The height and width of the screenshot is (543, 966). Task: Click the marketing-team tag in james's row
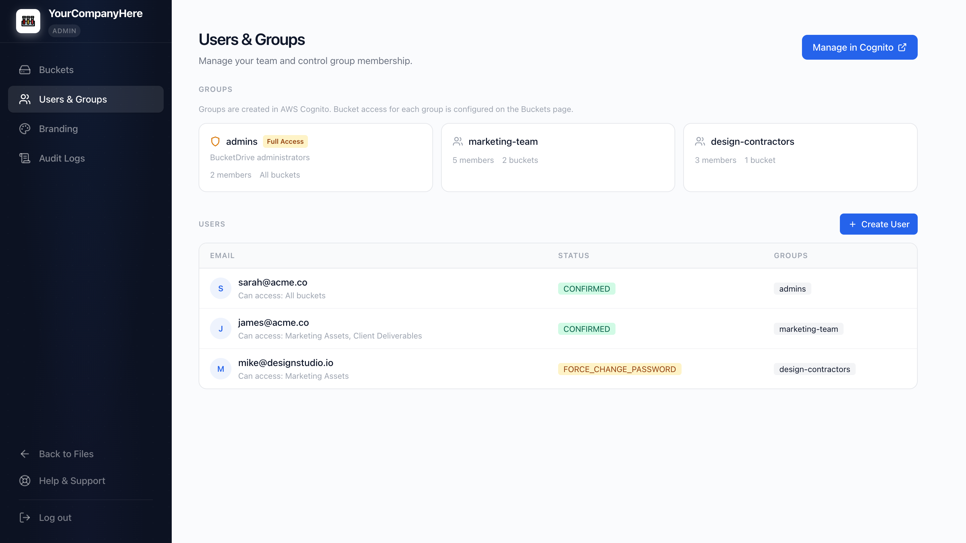808,329
